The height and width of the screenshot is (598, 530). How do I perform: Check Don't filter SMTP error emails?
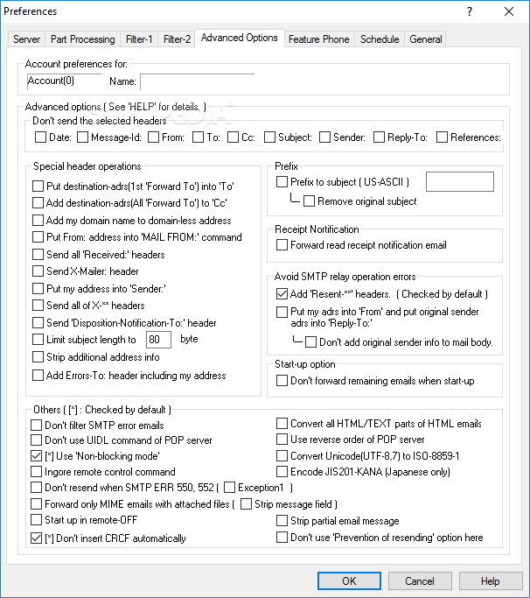click(x=36, y=426)
